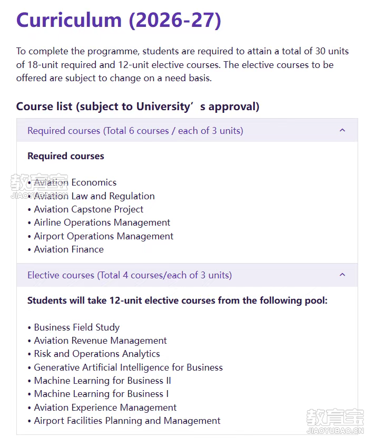Click the Elective courses accordion header
The width and height of the screenshot is (375, 446).
pos(187,275)
